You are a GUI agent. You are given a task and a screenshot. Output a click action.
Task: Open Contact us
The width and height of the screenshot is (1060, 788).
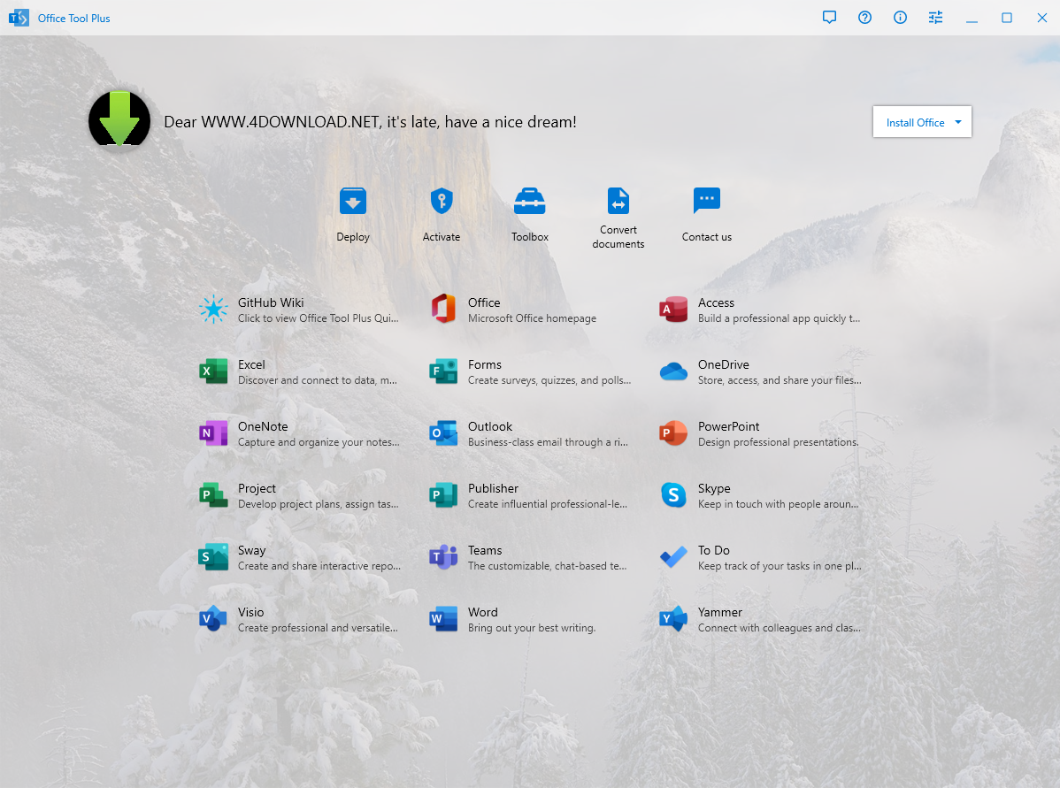pyautogui.click(x=706, y=212)
